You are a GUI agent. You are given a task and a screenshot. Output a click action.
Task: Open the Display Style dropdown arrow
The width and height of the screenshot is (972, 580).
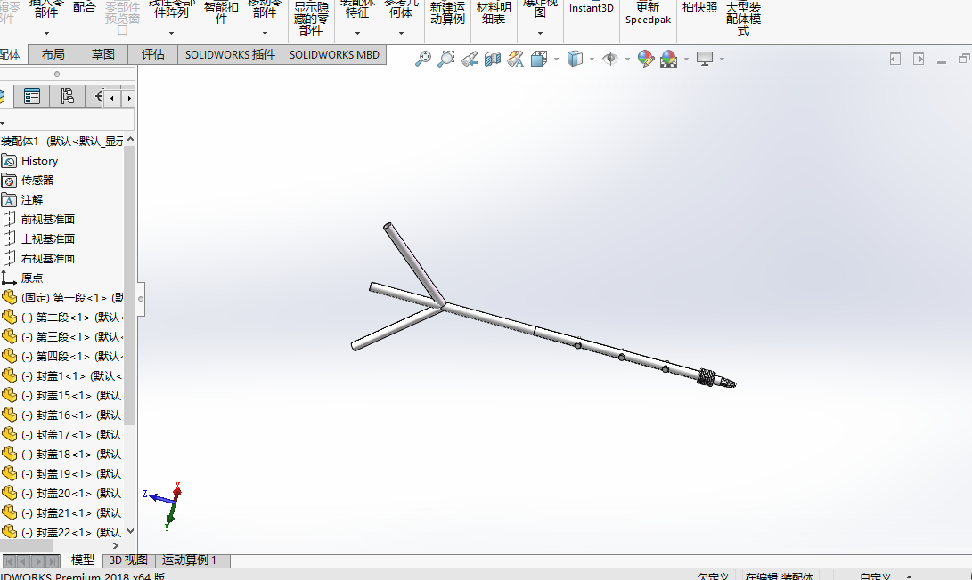(592, 60)
